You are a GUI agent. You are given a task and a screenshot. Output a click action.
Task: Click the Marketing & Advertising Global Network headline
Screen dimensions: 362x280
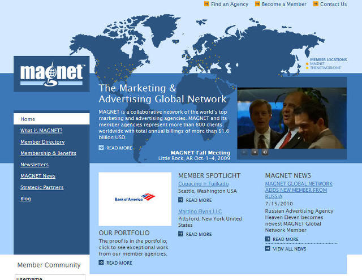click(162, 93)
